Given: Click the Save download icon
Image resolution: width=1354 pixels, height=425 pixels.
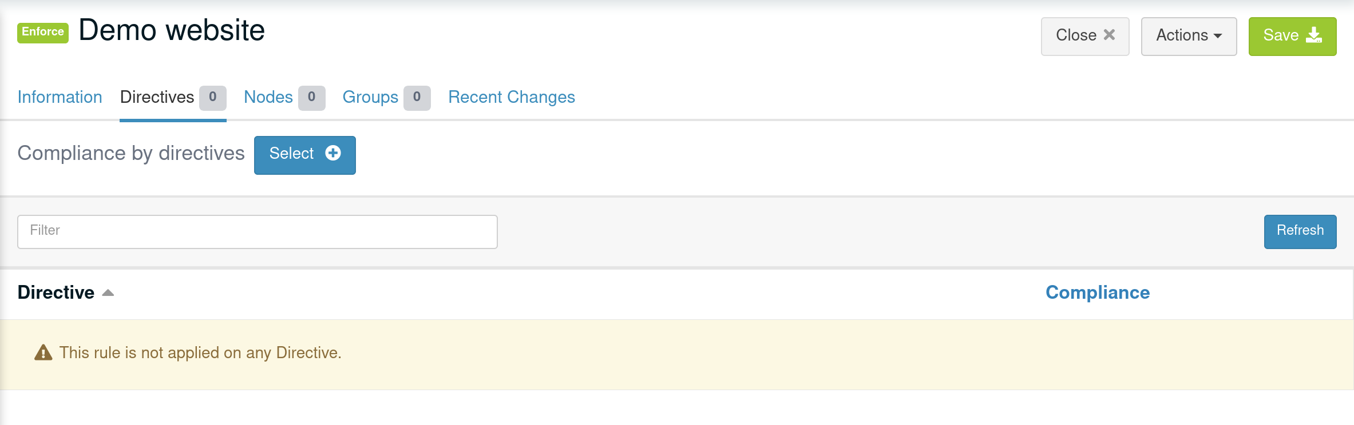Looking at the screenshot, I should (1314, 35).
